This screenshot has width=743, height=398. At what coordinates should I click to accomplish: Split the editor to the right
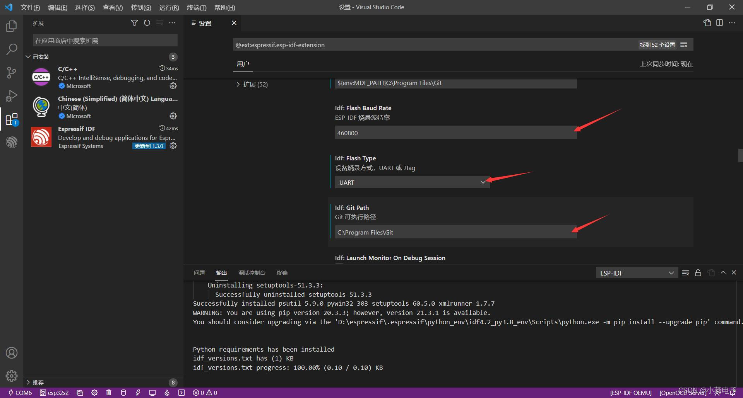click(719, 23)
